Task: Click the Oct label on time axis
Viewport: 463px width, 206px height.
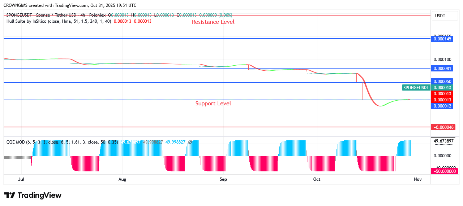Action: [317, 179]
